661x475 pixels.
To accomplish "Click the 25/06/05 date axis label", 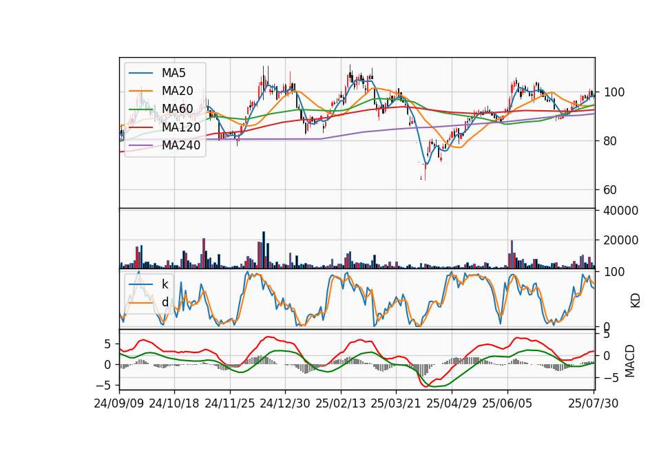I will pos(507,403).
